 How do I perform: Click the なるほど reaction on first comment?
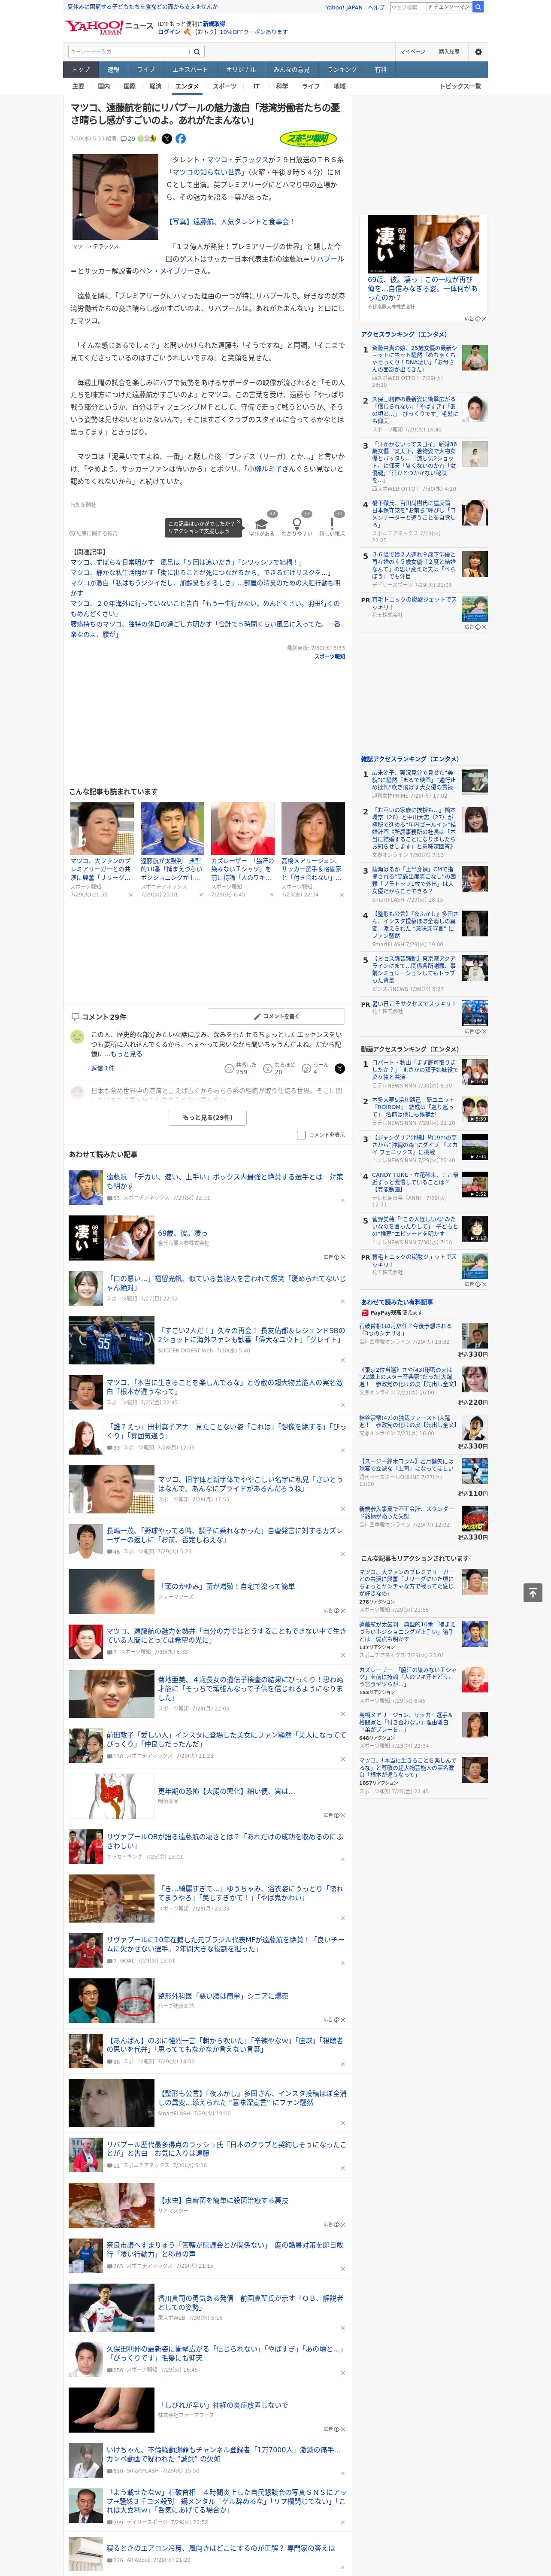pyautogui.click(x=279, y=1068)
